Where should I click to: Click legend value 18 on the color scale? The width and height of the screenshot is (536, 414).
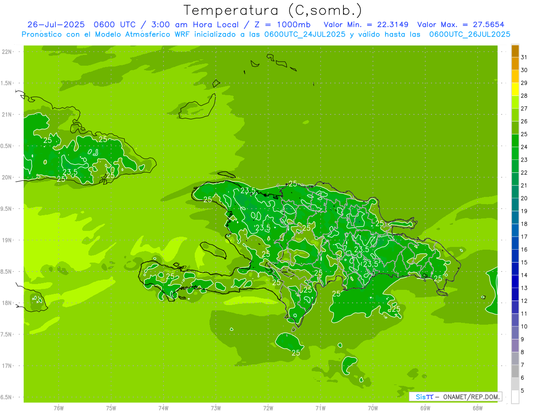(x=524, y=224)
